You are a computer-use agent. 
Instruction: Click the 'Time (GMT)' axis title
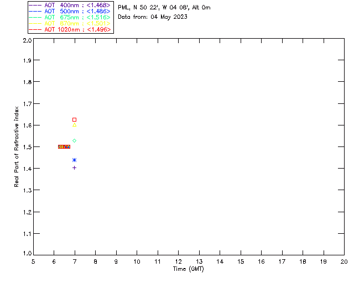pos(188,269)
